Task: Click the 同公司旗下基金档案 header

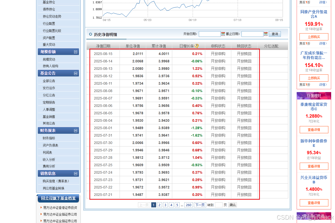Action: pyautogui.click(x=59, y=198)
